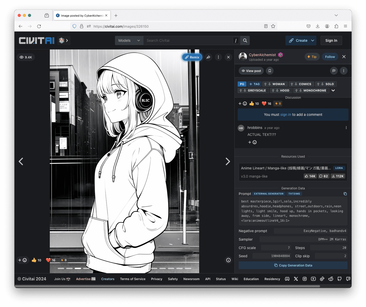Open Creators in the footer
Image resolution: width=366 pixels, height=307 pixels.
[108, 279]
